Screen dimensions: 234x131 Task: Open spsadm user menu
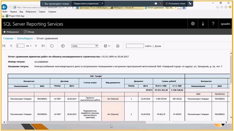pos(225,24)
